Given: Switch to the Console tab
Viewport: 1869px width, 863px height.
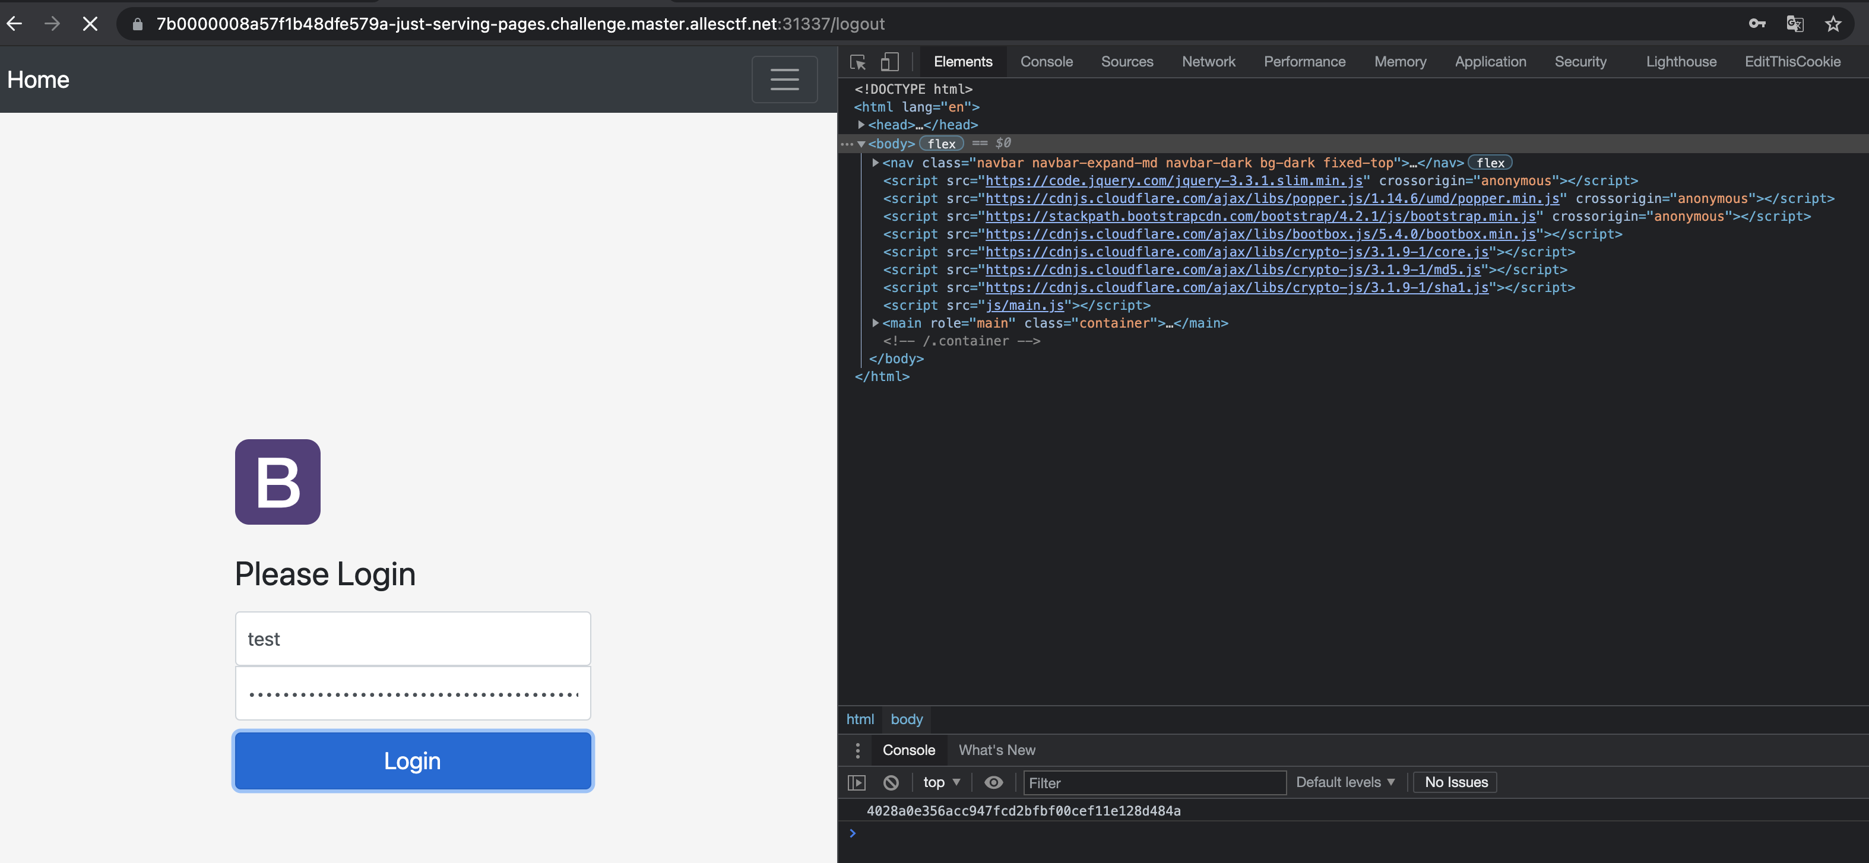Looking at the screenshot, I should (x=1046, y=62).
